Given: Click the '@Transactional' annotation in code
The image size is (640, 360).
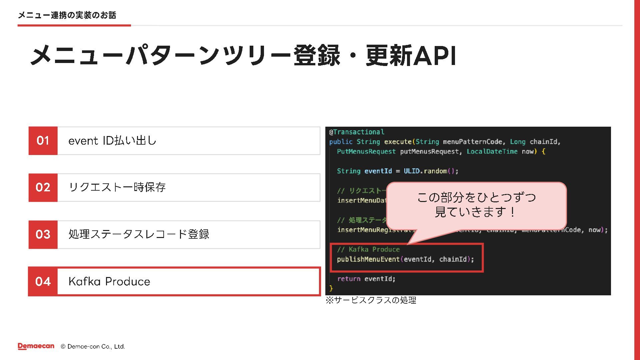Looking at the screenshot, I should [357, 132].
